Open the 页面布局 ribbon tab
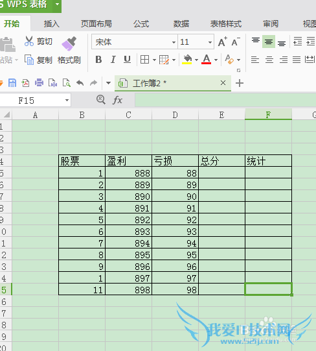 [x=96, y=24]
